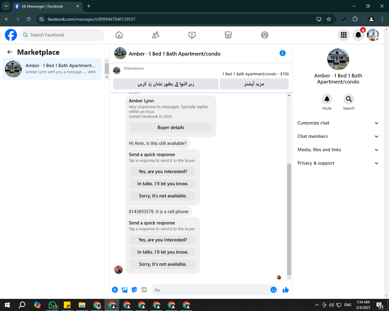This screenshot has height=311, width=389.
Task: Click the Buyer details button
Action: tap(171, 128)
